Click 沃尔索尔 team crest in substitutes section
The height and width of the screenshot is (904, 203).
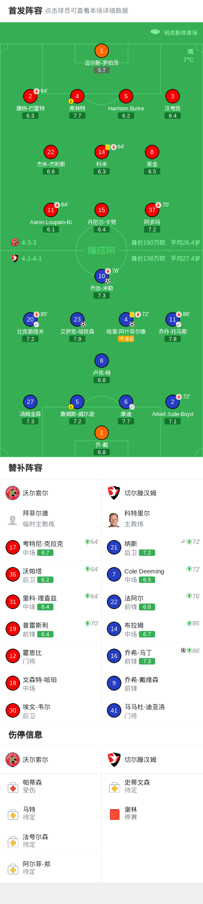(x=13, y=493)
